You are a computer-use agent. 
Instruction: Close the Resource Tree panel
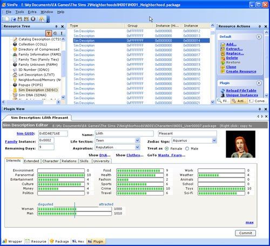(x=62, y=26)
